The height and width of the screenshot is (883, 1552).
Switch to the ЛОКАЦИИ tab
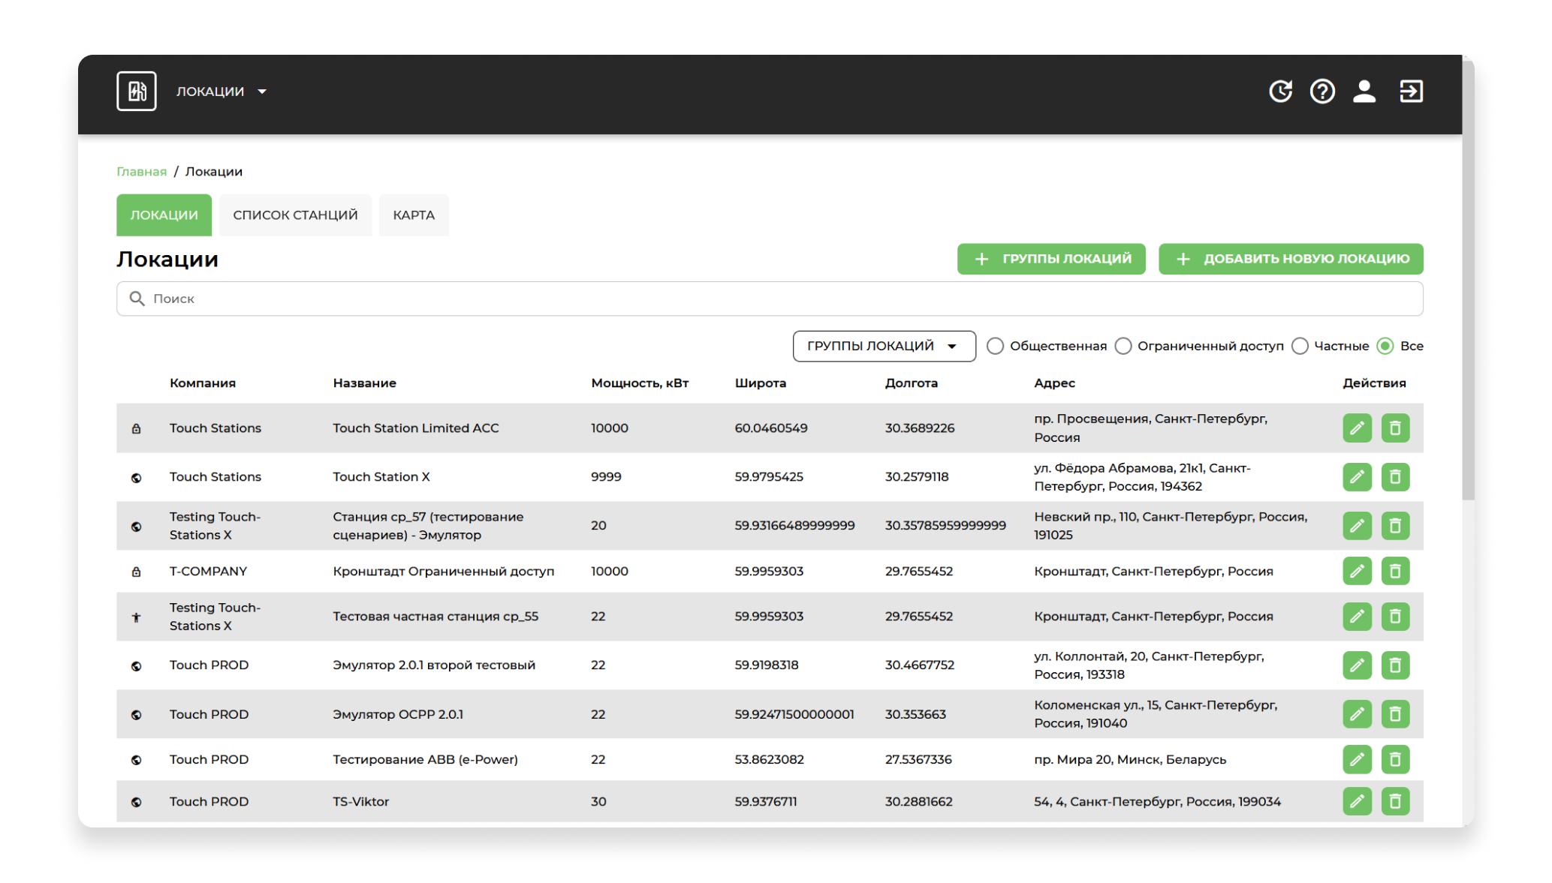164,215
